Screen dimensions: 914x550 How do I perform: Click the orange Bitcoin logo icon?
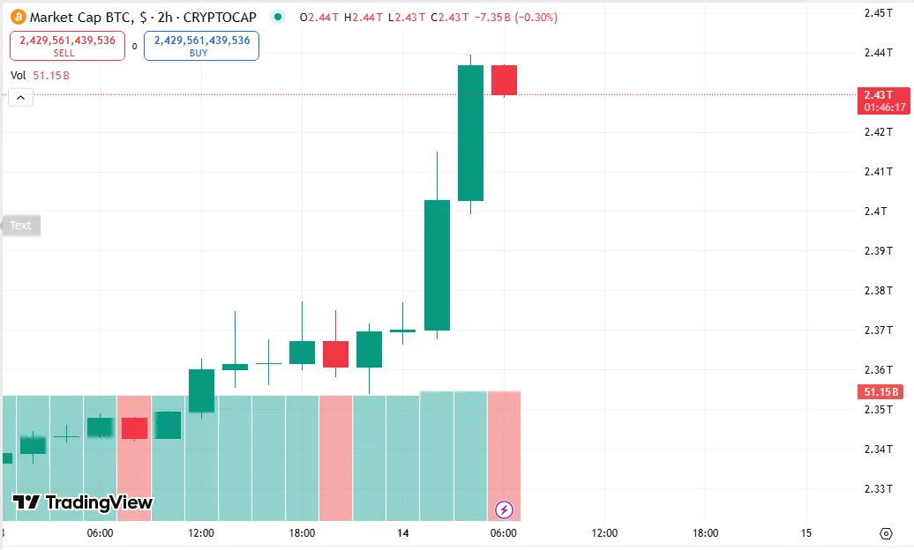(x=18, y=17)
